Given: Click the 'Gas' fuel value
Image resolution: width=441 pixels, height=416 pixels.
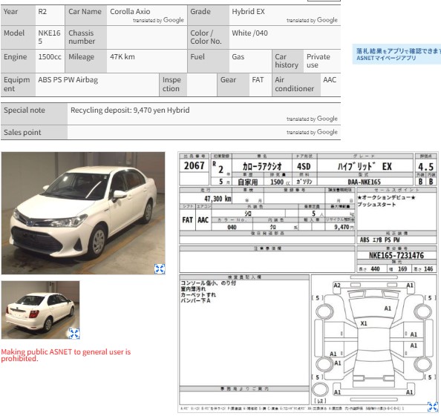Looking at the screenshot, I should (x=238, y=57).
